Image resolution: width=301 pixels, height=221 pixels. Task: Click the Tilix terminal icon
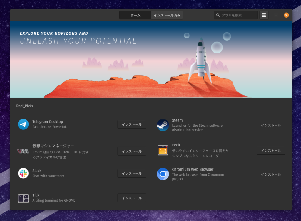click(23, 198)
